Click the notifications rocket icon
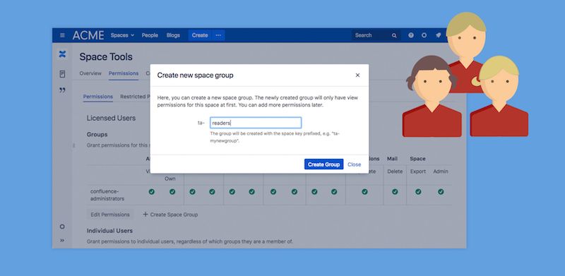 pos(438,35)
